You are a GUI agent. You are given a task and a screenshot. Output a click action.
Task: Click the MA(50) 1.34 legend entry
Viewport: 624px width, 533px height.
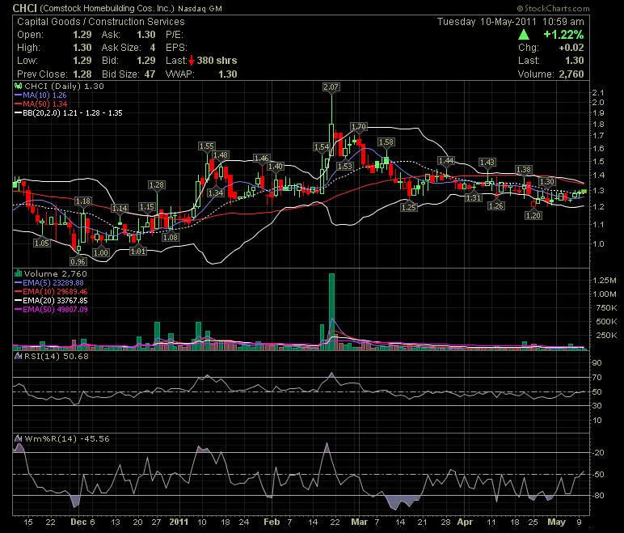40,104
